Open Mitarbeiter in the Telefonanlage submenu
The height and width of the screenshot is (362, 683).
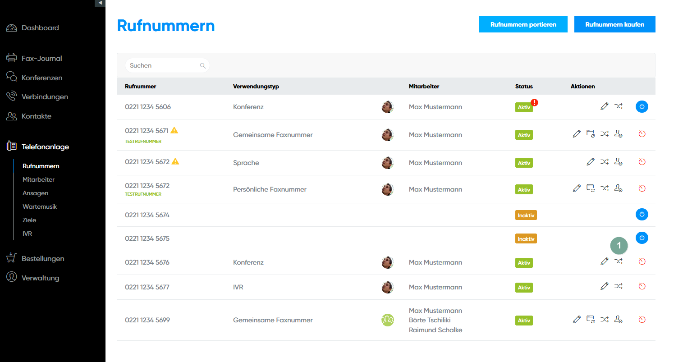click(x=38, y=179)
